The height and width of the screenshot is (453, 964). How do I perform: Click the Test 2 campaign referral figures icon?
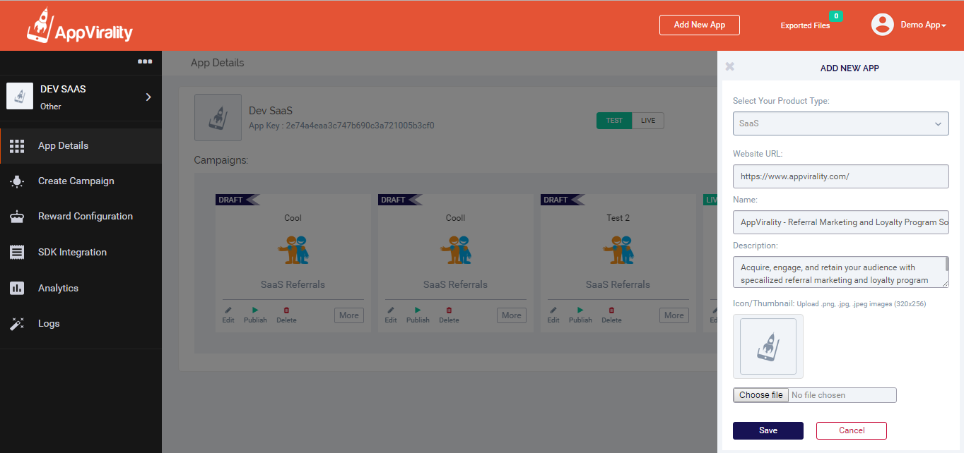click(x=618, y=250)
